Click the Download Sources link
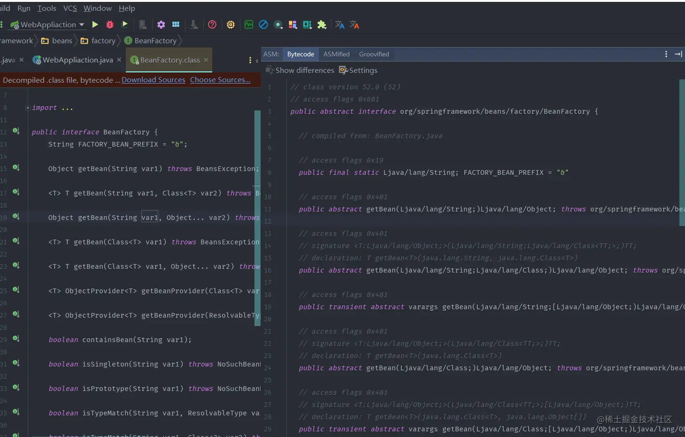The height and width of the screenshot is (437, 685). 154,80
